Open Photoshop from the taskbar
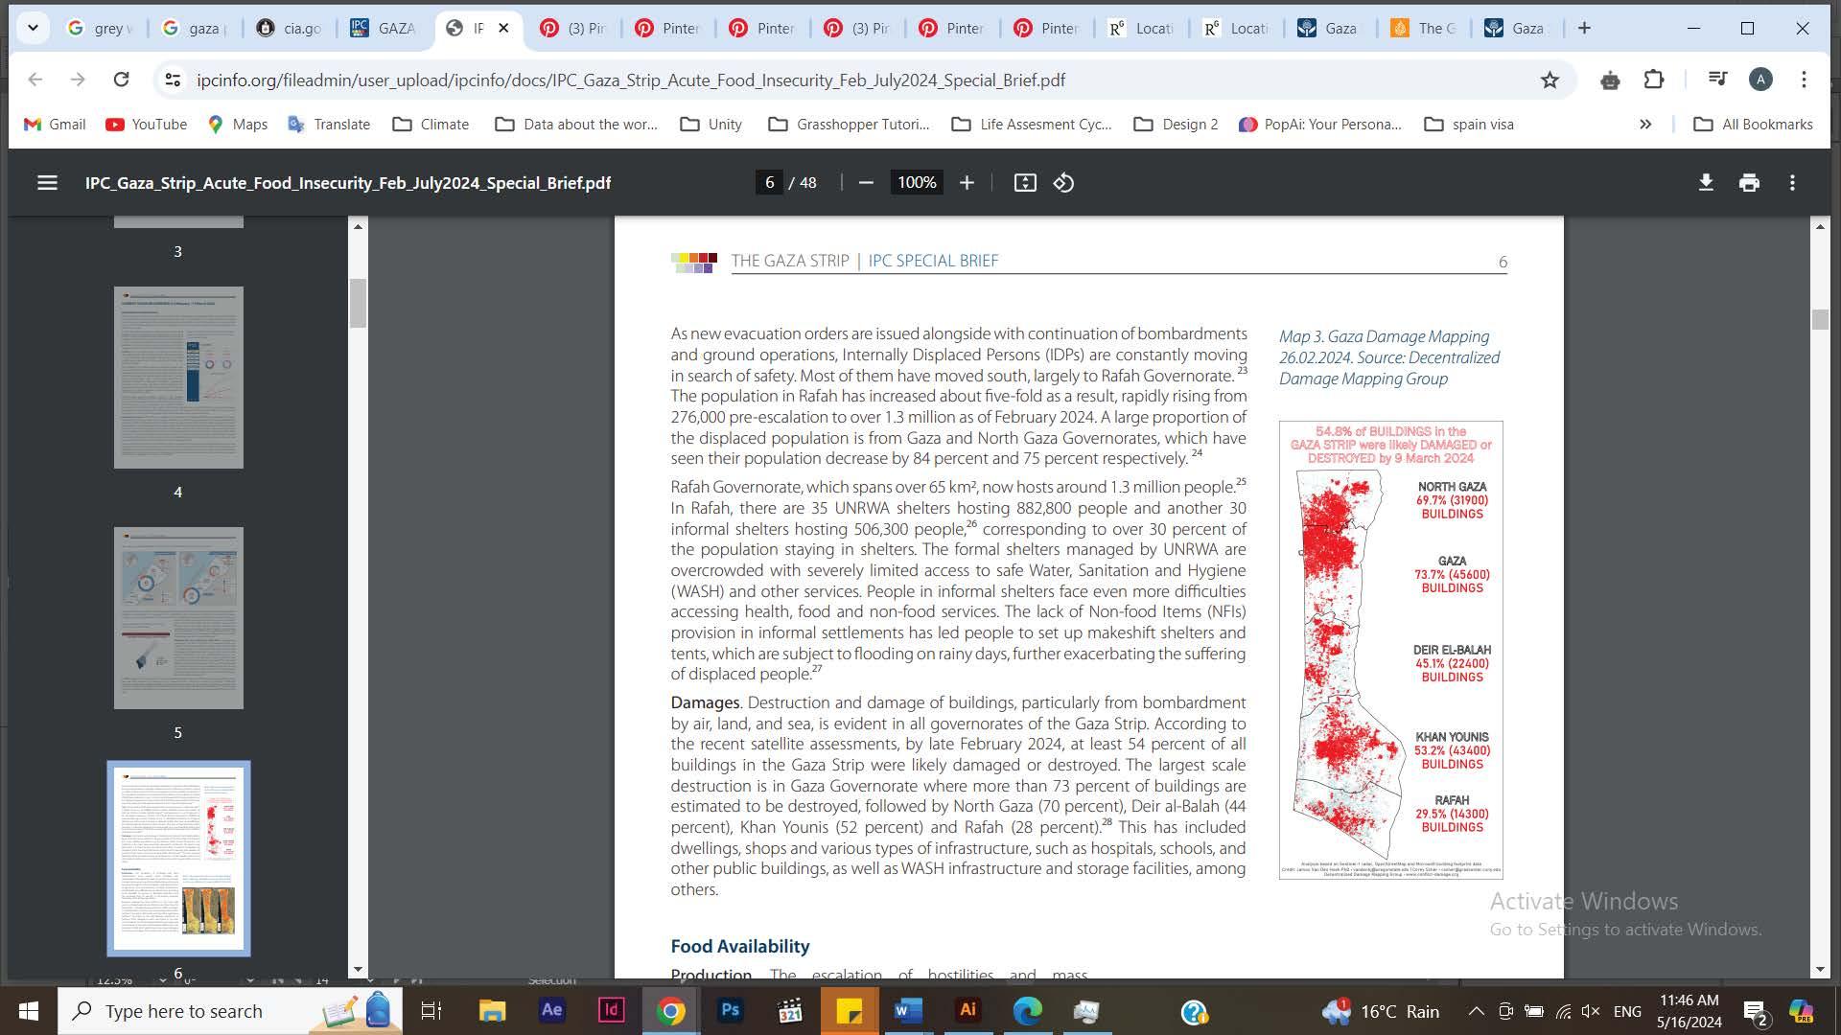The image size is (1841, 1035). [730, 1010]
